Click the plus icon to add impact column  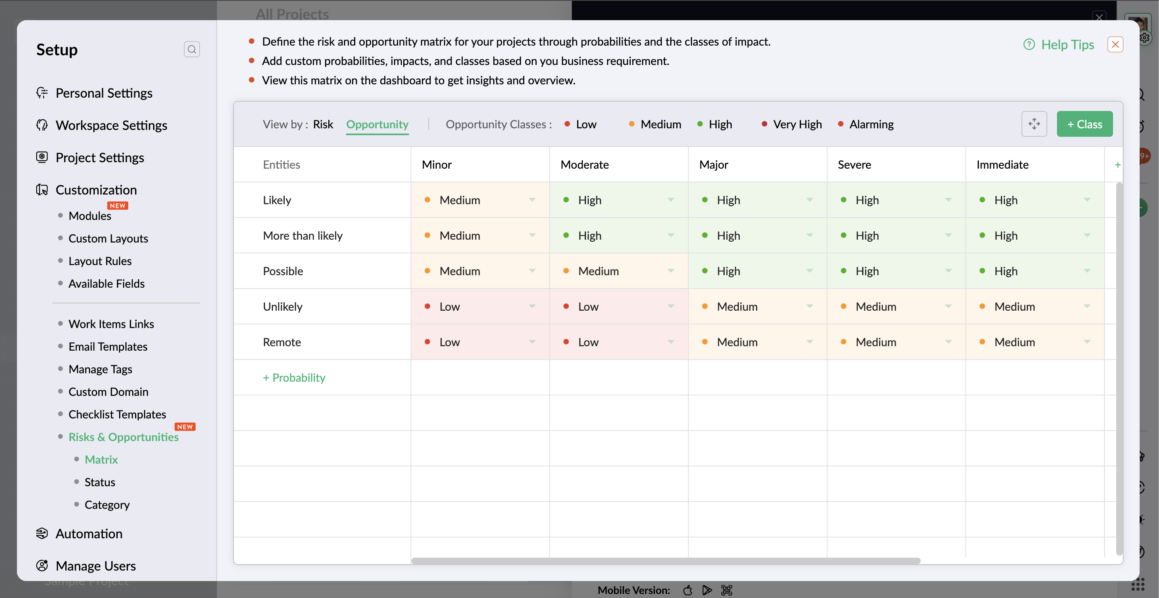pos(1117,165)
